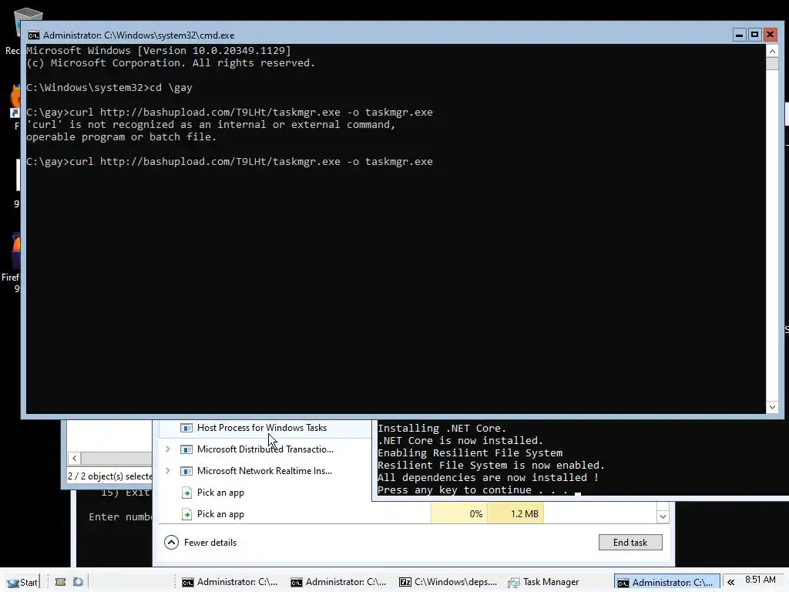The height and width of the screenshot is (592, 789).
Task: Select Host Process for Windows Tasks row
Action: pos(265,428)
